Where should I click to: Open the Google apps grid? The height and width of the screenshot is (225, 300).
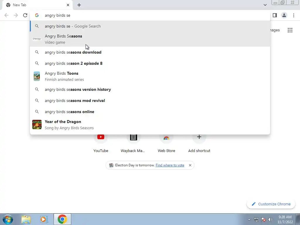[x=290, y=30]
